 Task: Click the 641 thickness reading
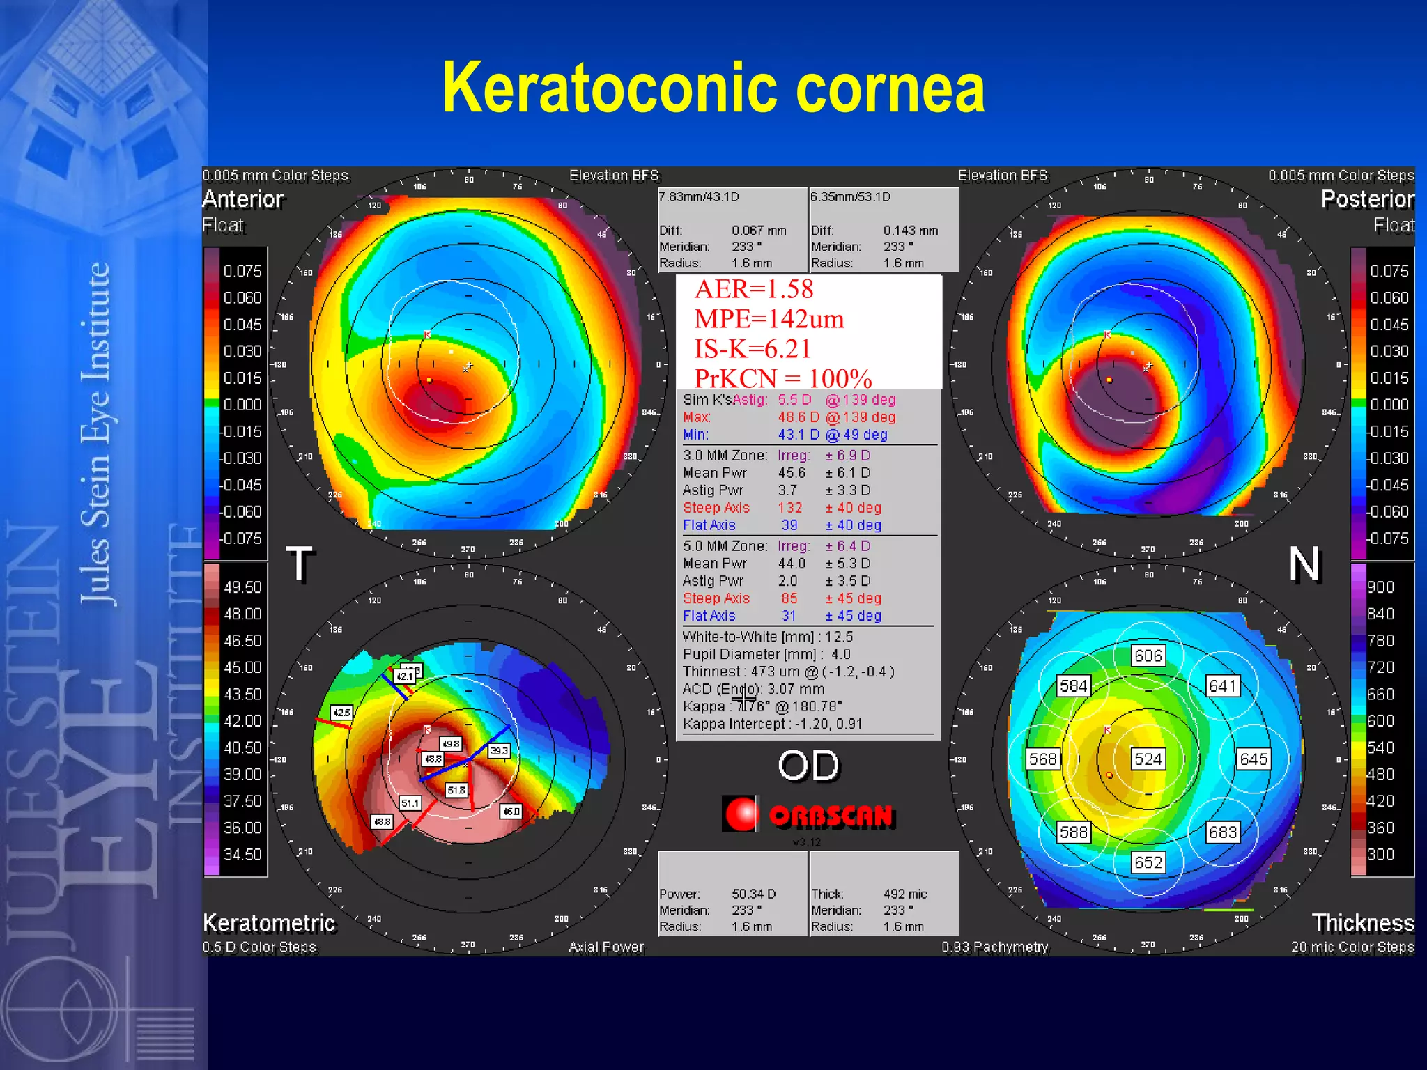1223,686
